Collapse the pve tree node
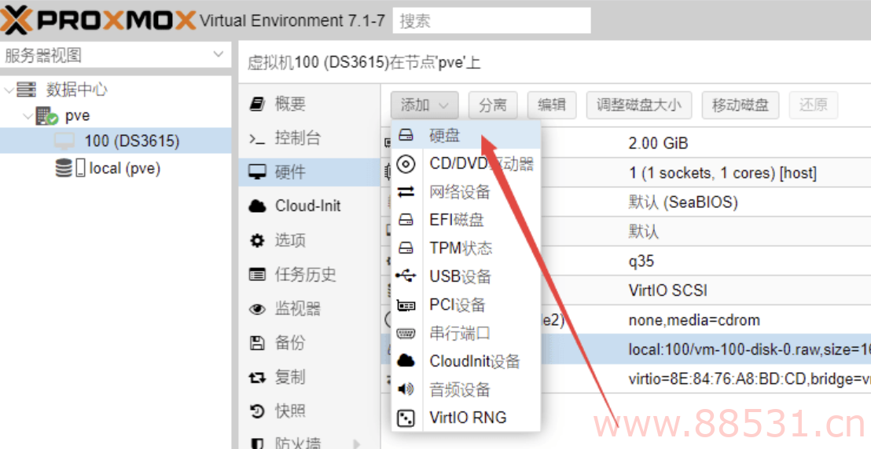 [28, 116]
